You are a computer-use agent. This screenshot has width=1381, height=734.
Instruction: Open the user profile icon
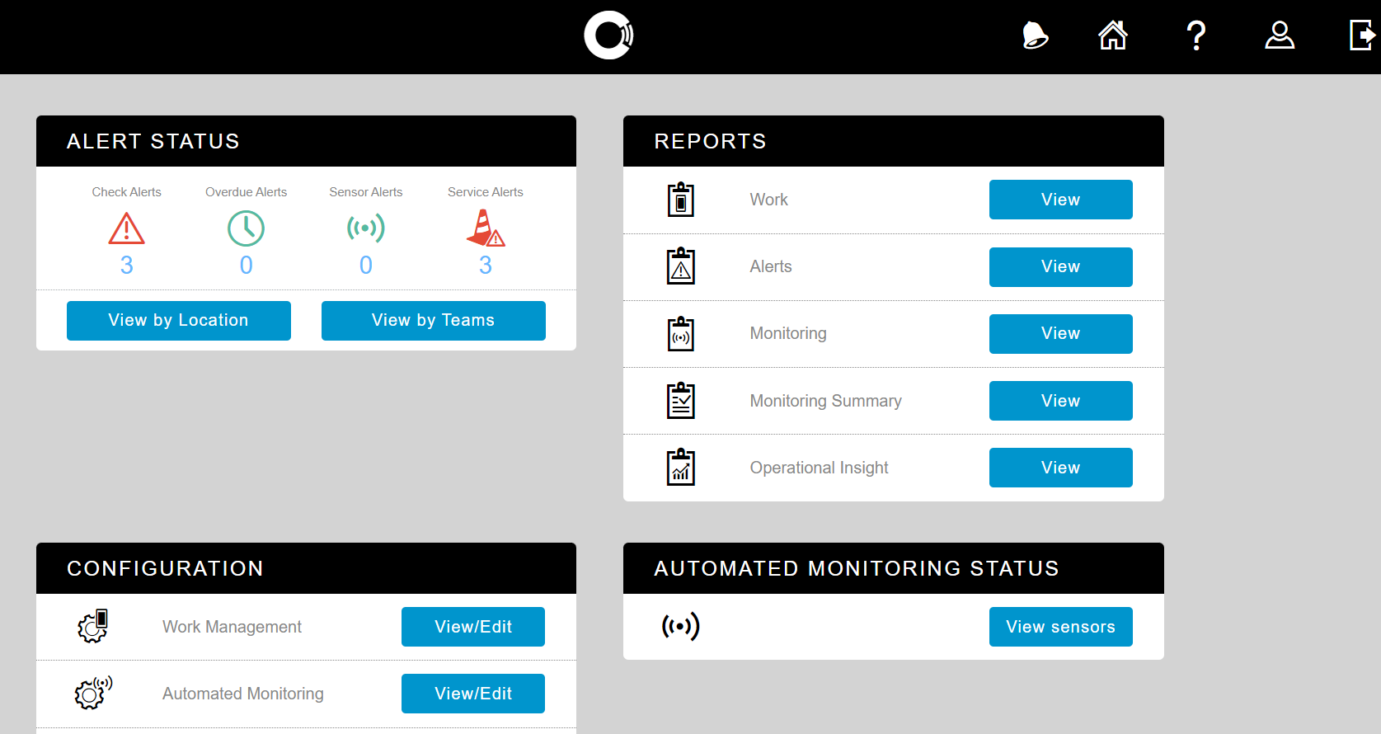coord(1280,35)
